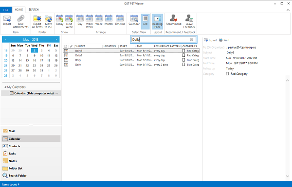Click Export All Items folder icon
Screen dimensions: 292x187
(x=37, y=18)
